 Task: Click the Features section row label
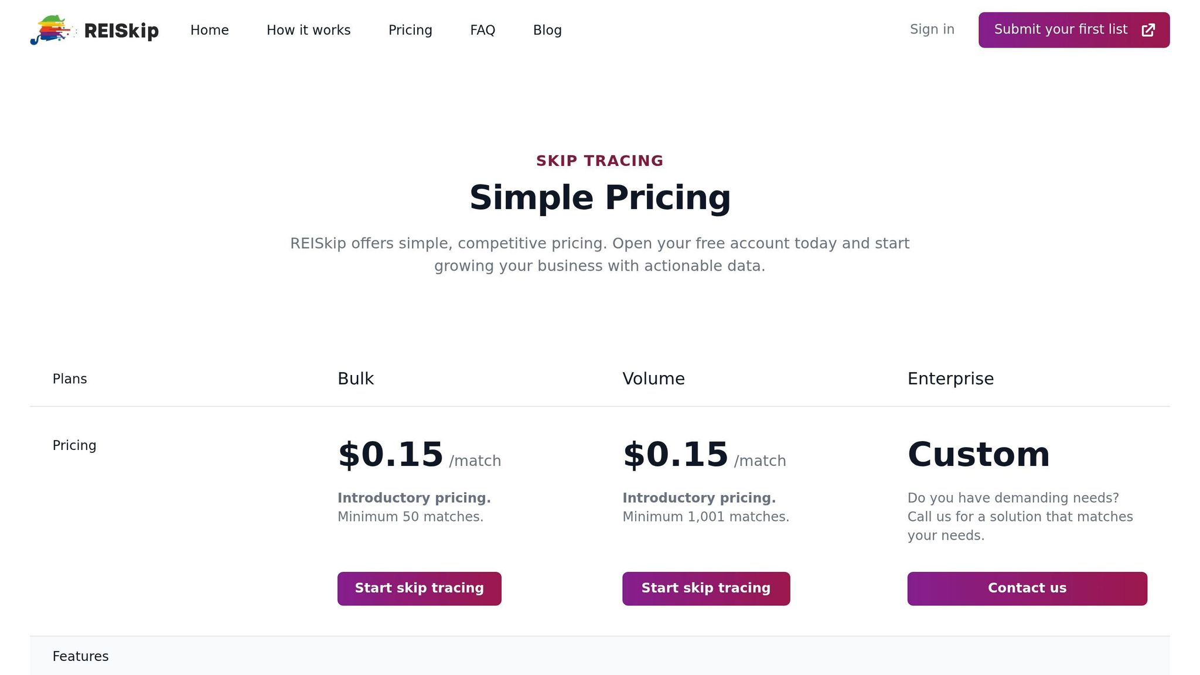pos(80,656)
